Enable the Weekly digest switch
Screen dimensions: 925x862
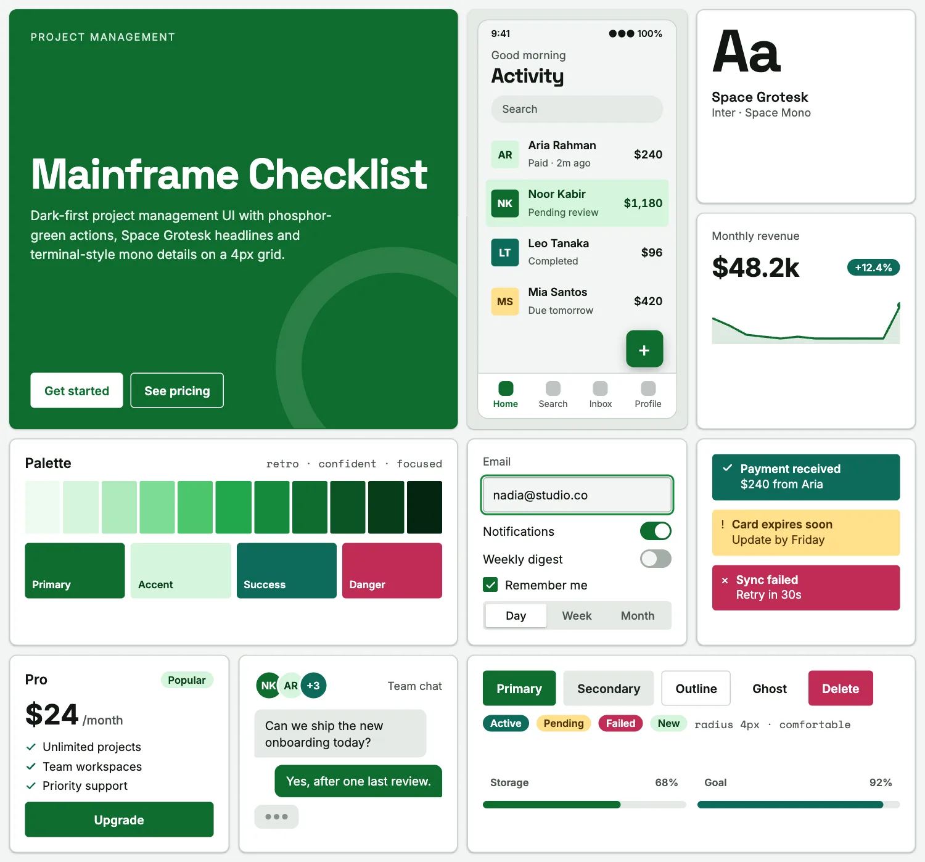click(x=656, y=559)
